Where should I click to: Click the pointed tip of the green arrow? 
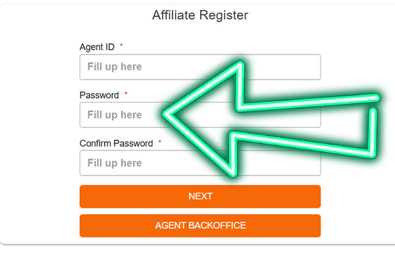pyautogui.click(x=166, y=115)
